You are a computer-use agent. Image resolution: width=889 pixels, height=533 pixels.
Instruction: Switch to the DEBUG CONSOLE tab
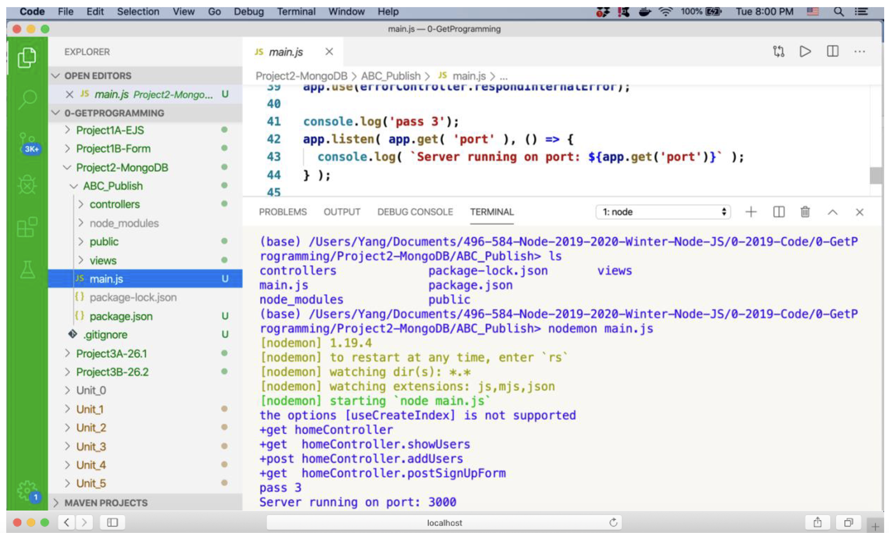coord(415,212)
